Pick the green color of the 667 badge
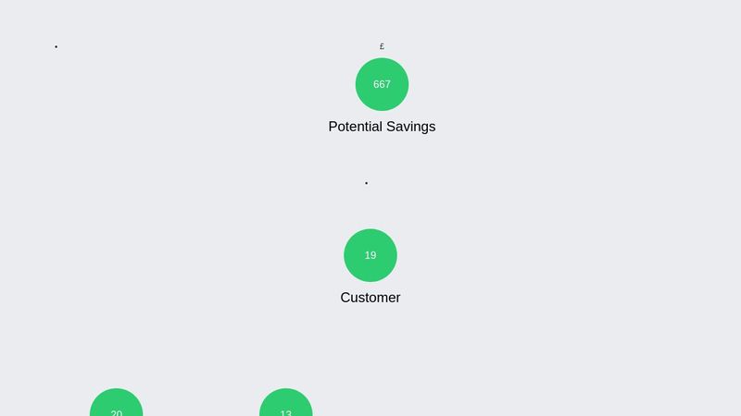 [x=382, y=84]
